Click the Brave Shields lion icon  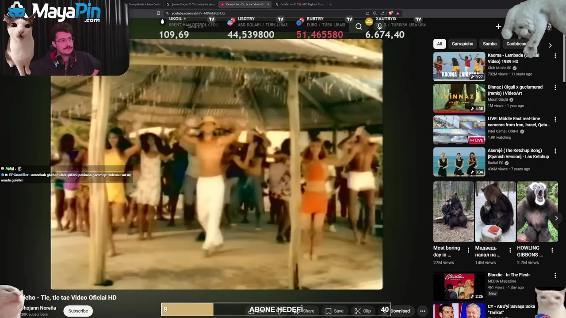pyautogui.click(x=390, y=13)
